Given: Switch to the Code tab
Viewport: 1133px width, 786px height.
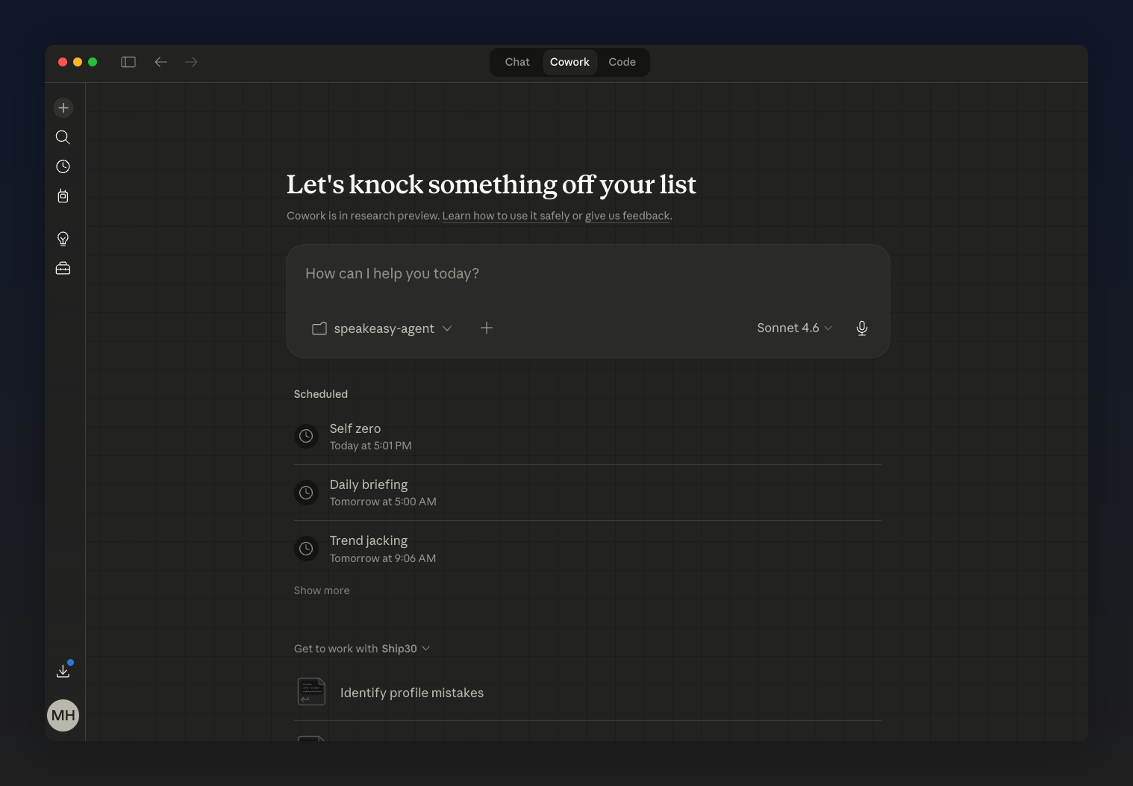Looking at the screenshot, I should (622, 62).
